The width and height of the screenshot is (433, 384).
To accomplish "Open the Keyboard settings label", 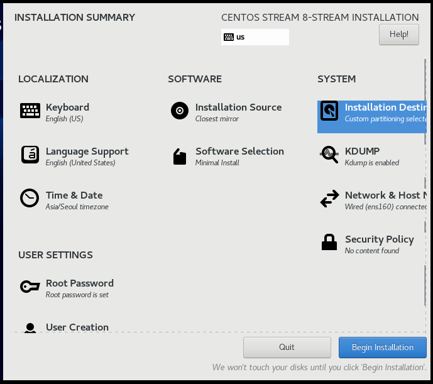I will click(67, 107).
